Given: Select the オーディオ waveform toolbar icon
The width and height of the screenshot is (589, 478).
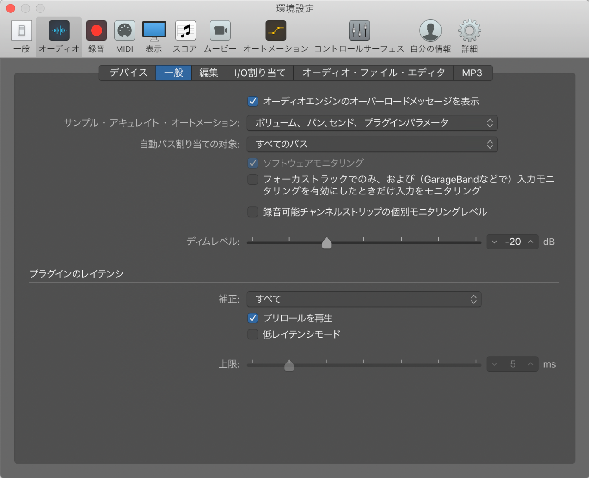Looking at the screenshot, I should point(59,31).
